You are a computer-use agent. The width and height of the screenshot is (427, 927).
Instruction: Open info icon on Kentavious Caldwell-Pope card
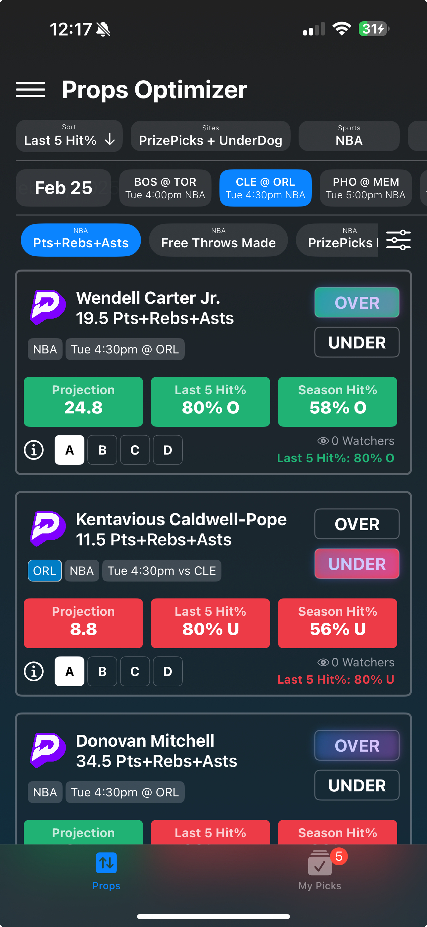[33, 671]
